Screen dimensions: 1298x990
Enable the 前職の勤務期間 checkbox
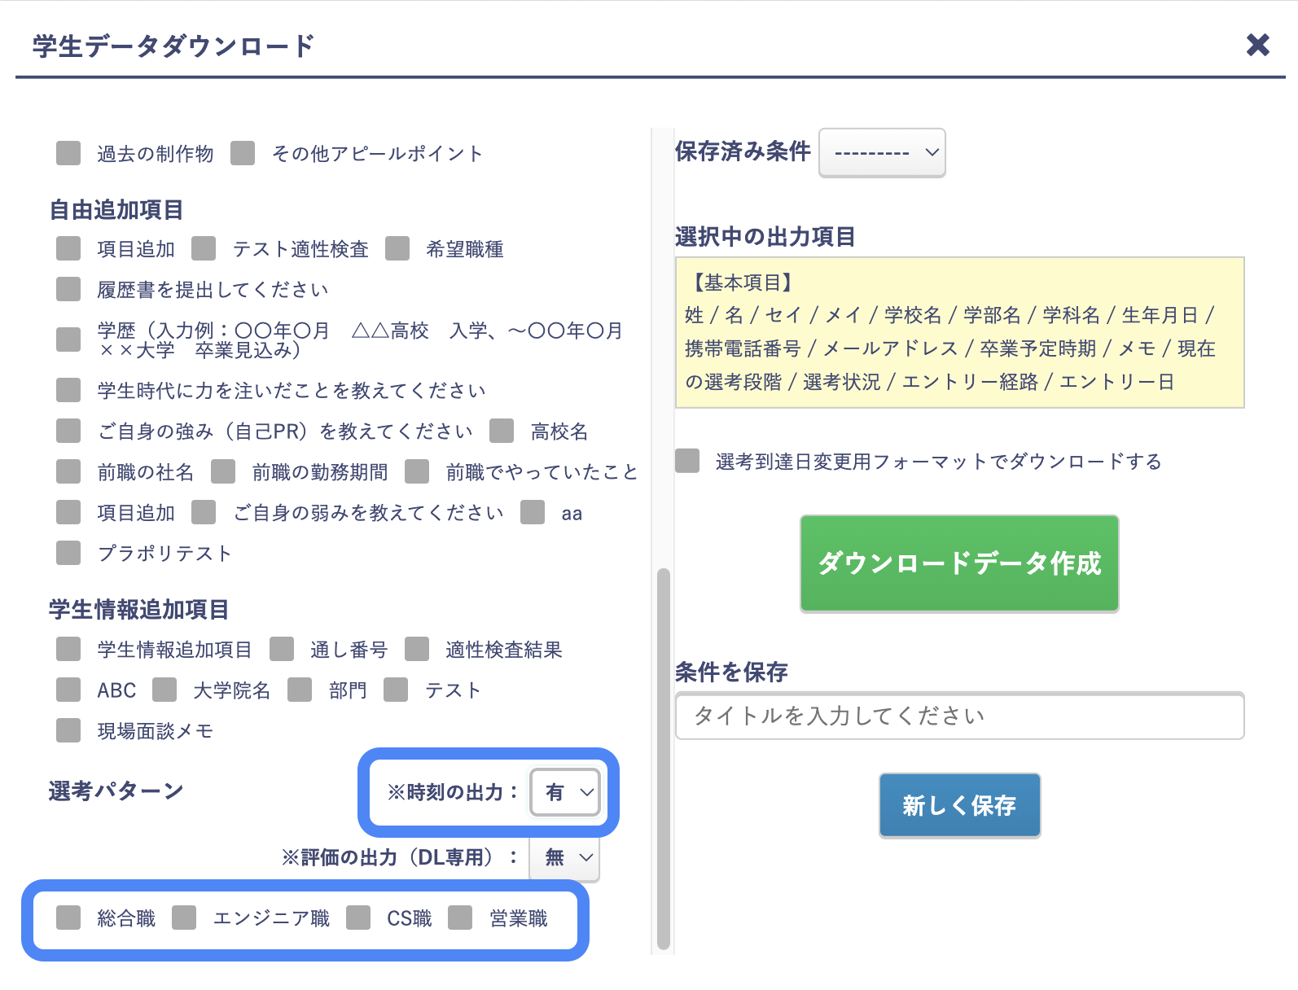tap(223, 471)
